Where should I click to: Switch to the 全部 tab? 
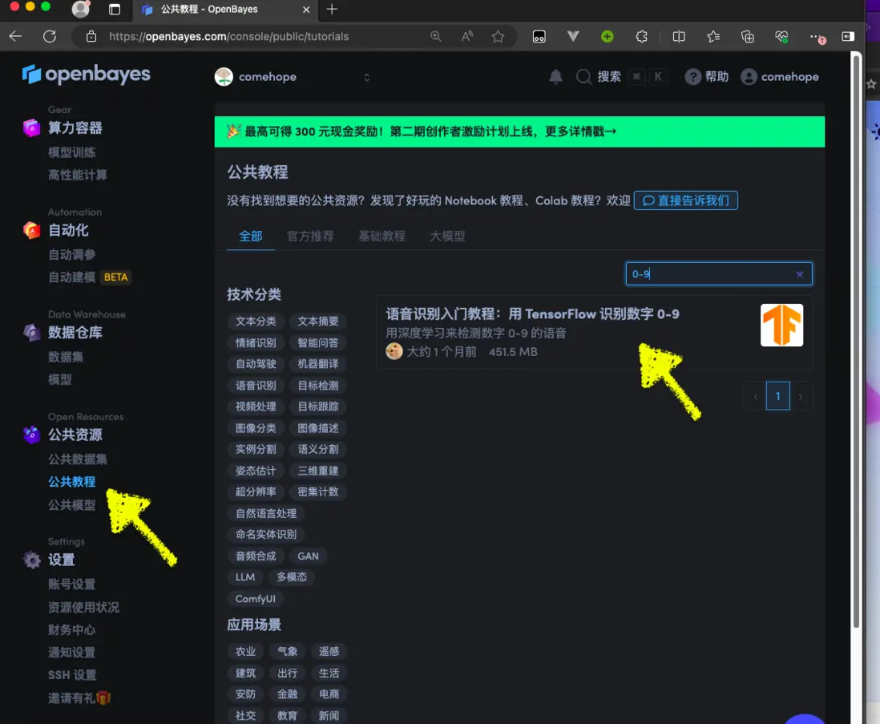click(251, 237)
